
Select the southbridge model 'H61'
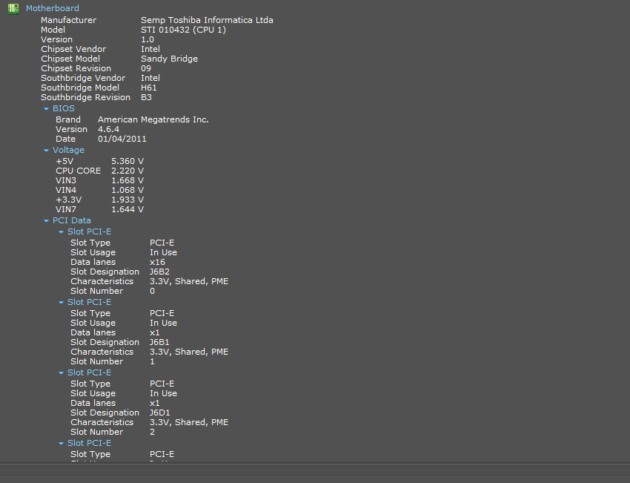click(149, 88)
